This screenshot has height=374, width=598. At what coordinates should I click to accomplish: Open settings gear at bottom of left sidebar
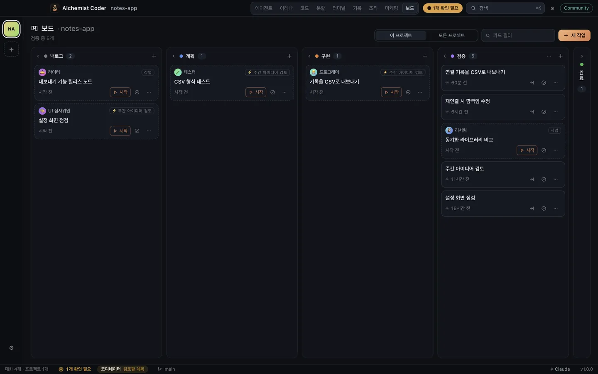(11, 348)
